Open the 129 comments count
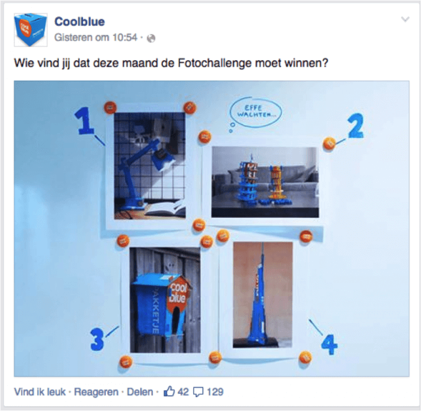The width and height of the screenshot is (421, 411). pyautogui.click(x=215, y=392)
